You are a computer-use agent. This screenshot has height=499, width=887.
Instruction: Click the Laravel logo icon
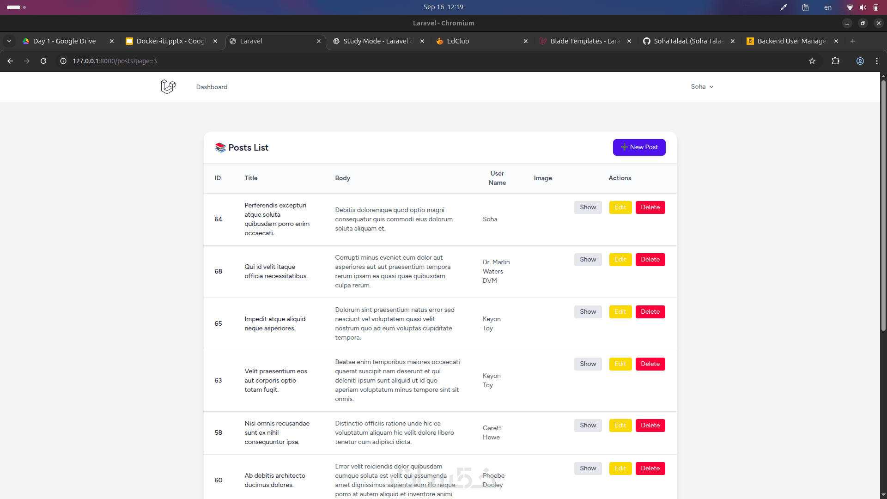point(168,86)
